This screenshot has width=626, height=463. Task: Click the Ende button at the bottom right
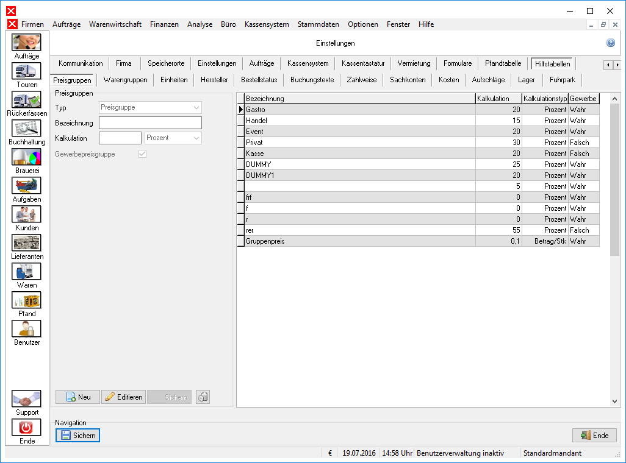594,435
